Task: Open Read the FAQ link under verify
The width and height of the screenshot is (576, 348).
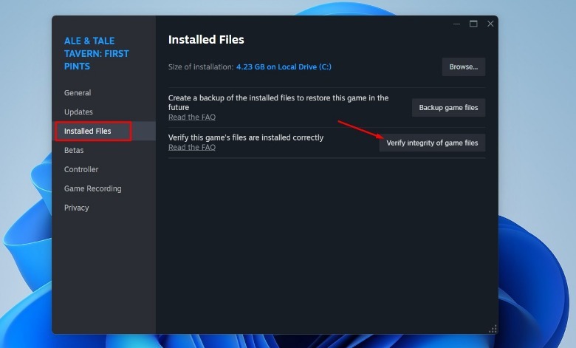Action: [192, 147]
